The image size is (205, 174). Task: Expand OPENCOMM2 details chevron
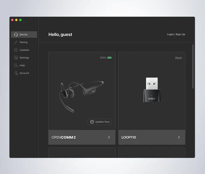[x=109, y=137]
